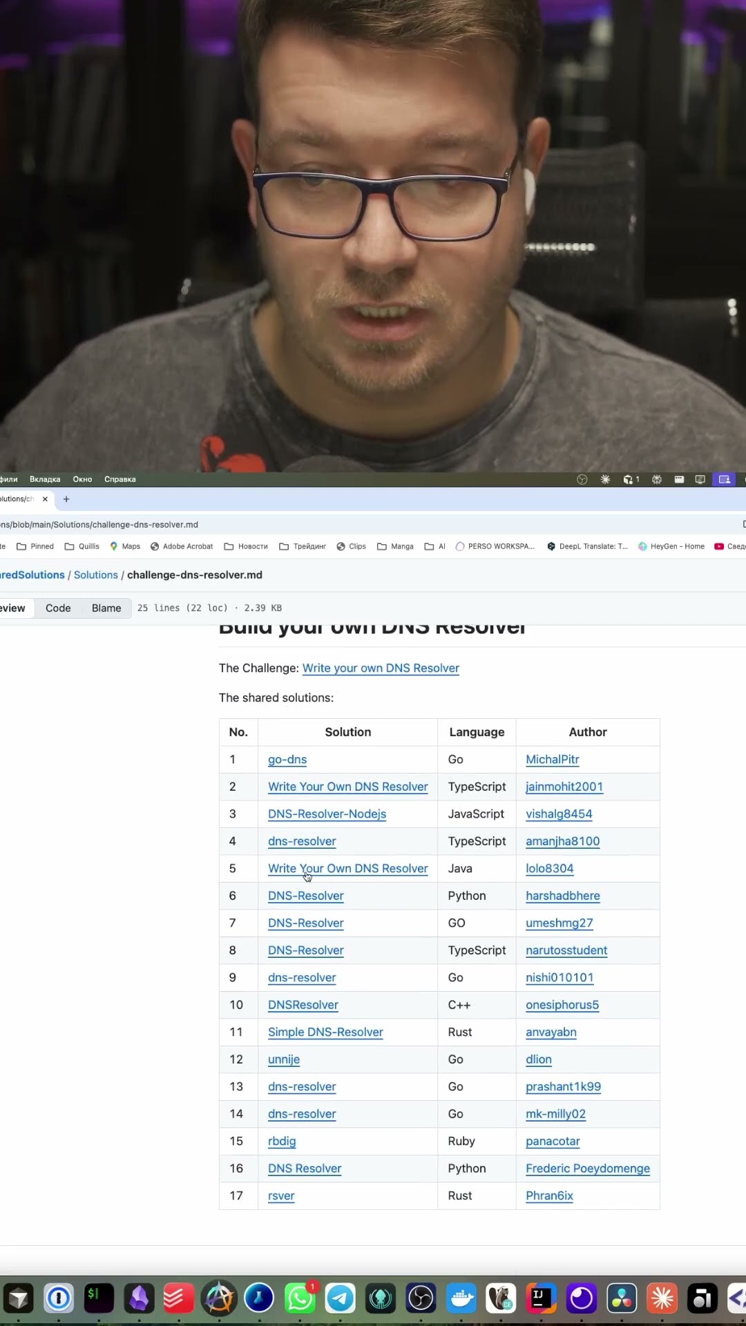Switch to the Code view tab
This screenshot has height=1326, width=746.
pos(58,608)
